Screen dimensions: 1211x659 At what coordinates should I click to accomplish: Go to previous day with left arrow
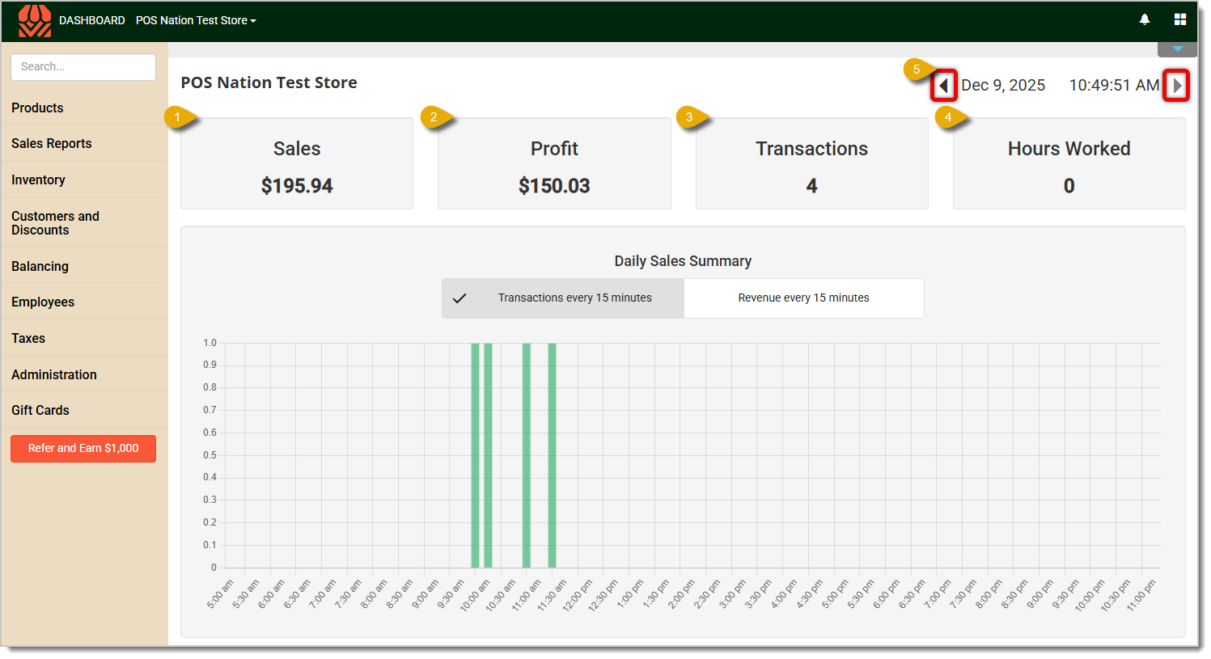(943, 85)
